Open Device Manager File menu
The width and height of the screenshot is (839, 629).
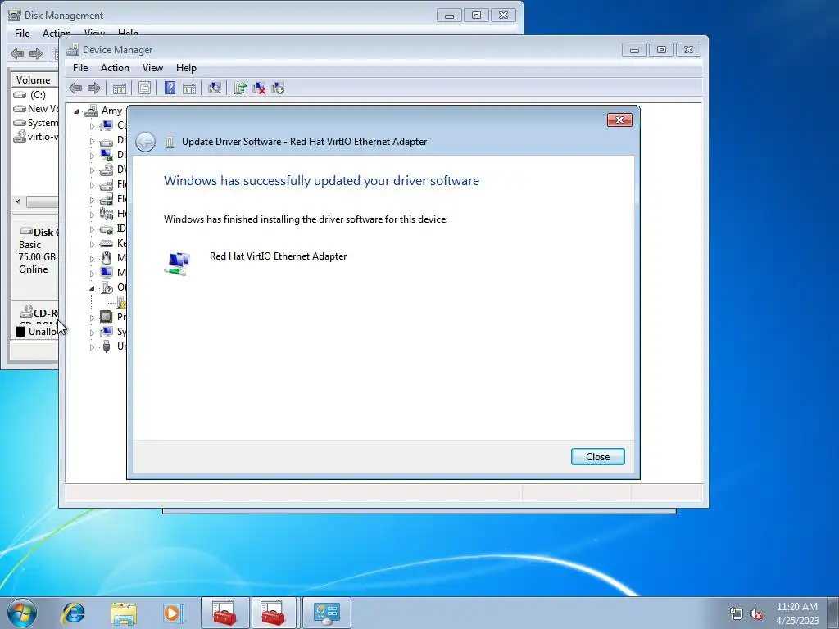(x=80, y=68)
